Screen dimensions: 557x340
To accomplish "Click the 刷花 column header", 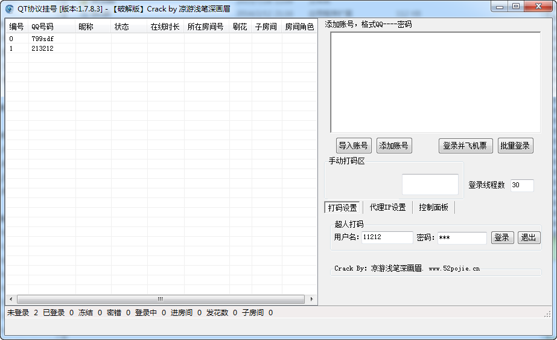I will click(241, 27).
